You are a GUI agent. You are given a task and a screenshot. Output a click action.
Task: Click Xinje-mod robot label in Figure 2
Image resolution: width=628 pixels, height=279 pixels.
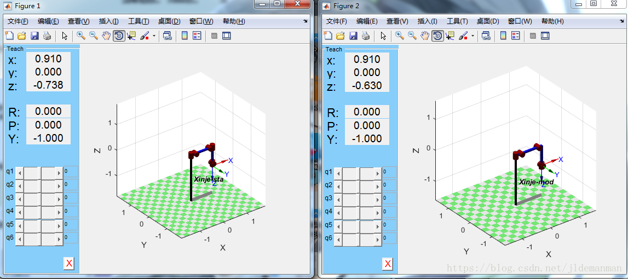tap(537, 182)
